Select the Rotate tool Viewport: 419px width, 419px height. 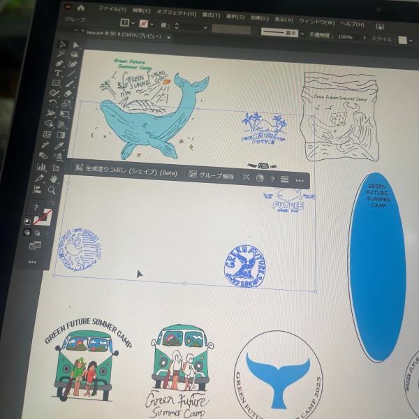tap(52, 103)
